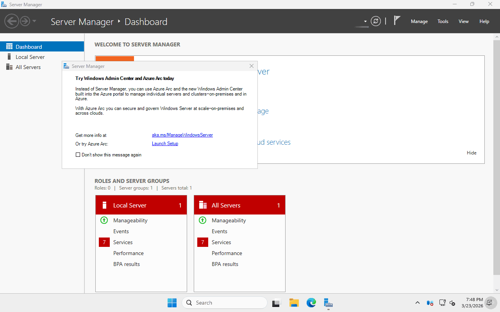
Task: Open the Tools menu
Action: 443,21
